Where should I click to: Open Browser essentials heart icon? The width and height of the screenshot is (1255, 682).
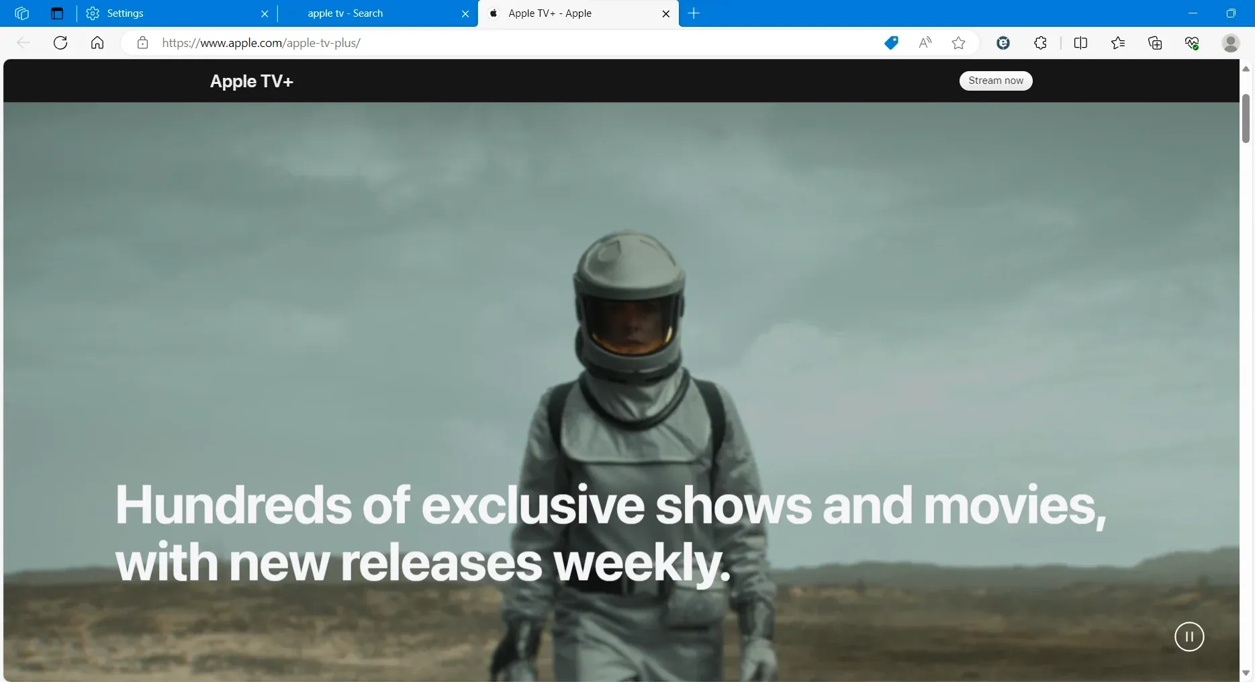tap(1192, 43)
